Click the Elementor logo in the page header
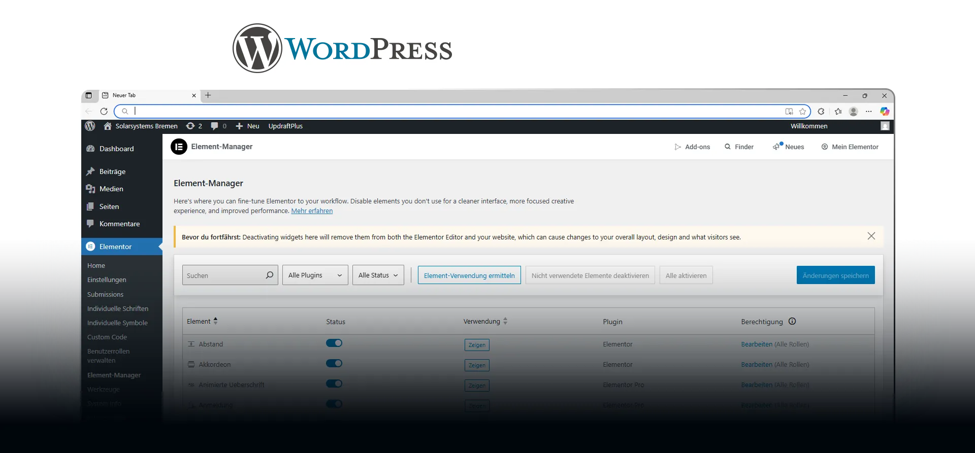This screenshot has height=453, width=975. click(179, 147)
